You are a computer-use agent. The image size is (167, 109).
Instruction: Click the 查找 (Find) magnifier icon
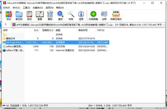tap(60, 14)
